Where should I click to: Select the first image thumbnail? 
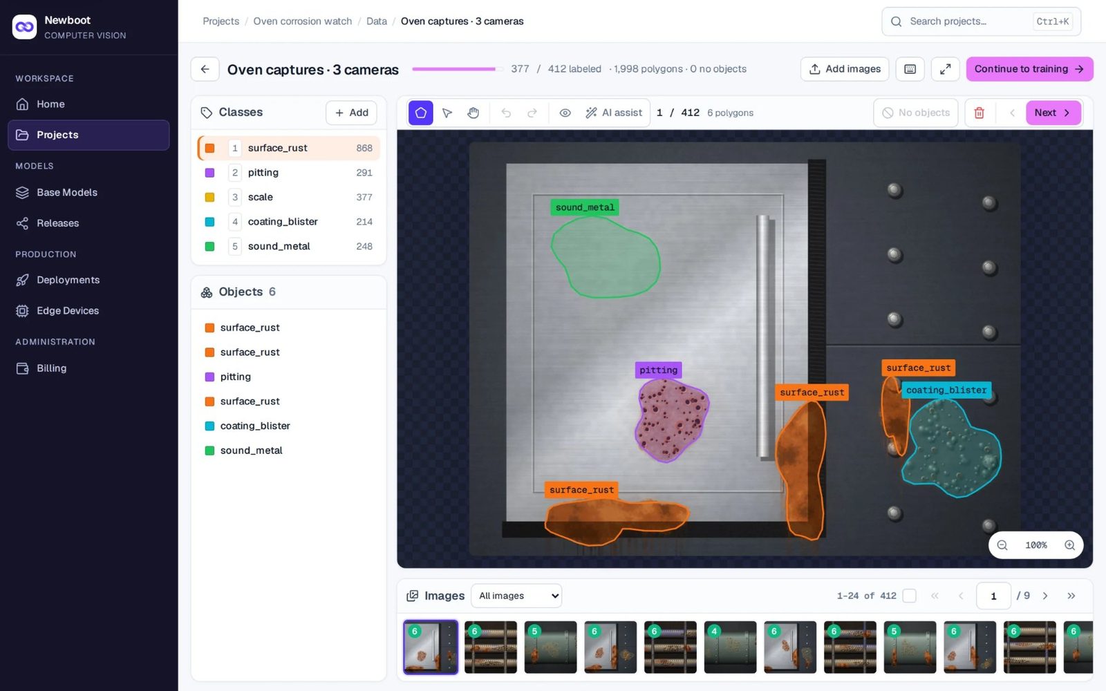click(x=430, y=647)
